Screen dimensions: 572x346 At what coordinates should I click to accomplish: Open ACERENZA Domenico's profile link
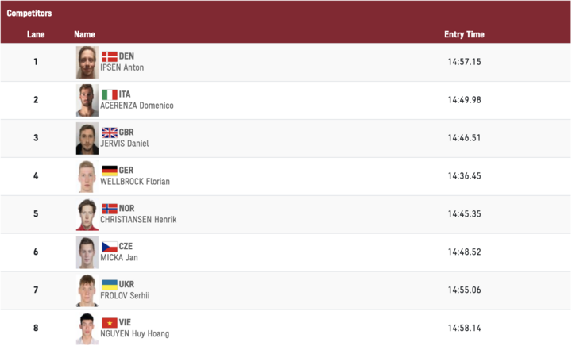[x=137, y=106]
